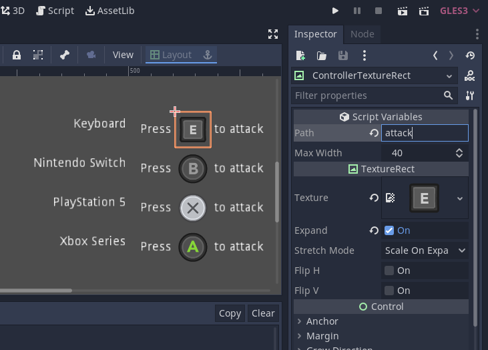
Task: Select the PlayStation 5 cross button icon
Action: [193, 208]
